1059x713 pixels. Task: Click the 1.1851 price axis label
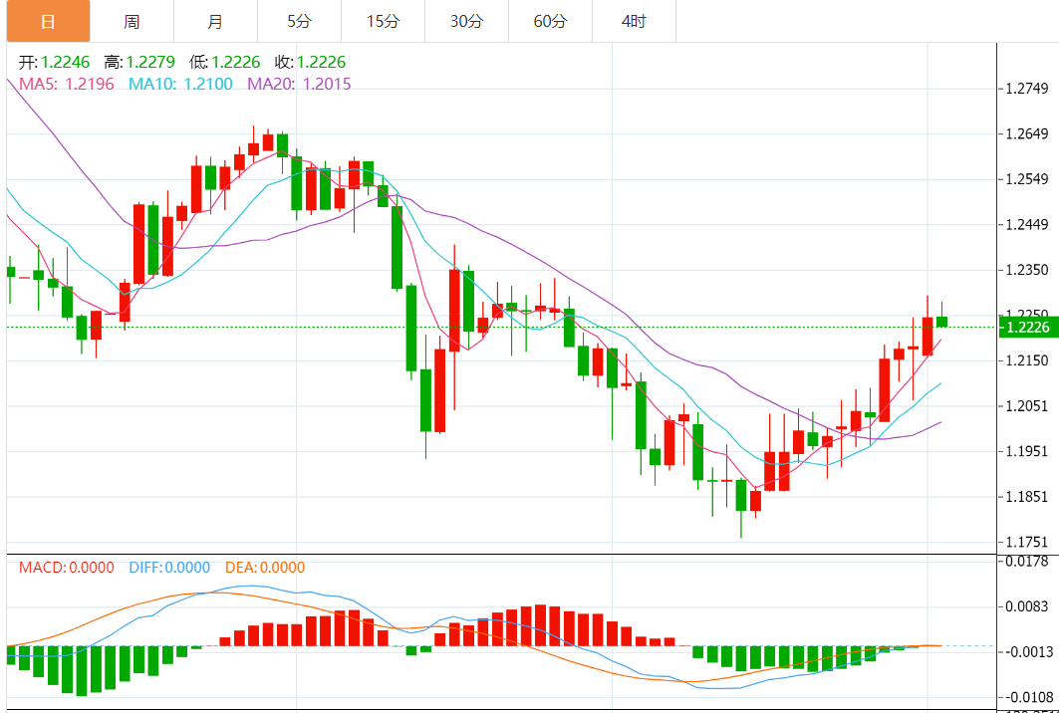1026,497
